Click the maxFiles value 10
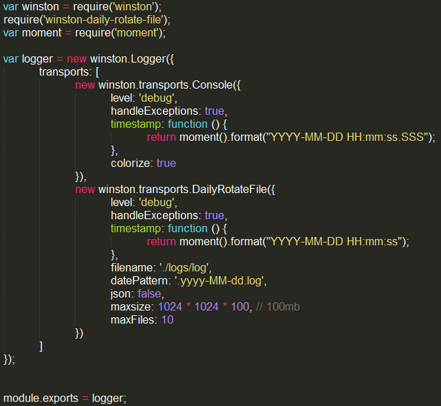Image resolution: width=441 pixels, height=406 pixels. (167, 320)
